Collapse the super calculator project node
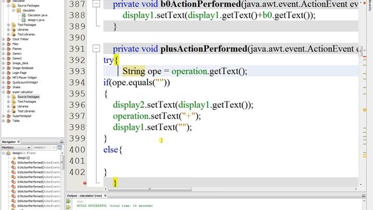Screen dimensions: 373x210 pos(3,92)
